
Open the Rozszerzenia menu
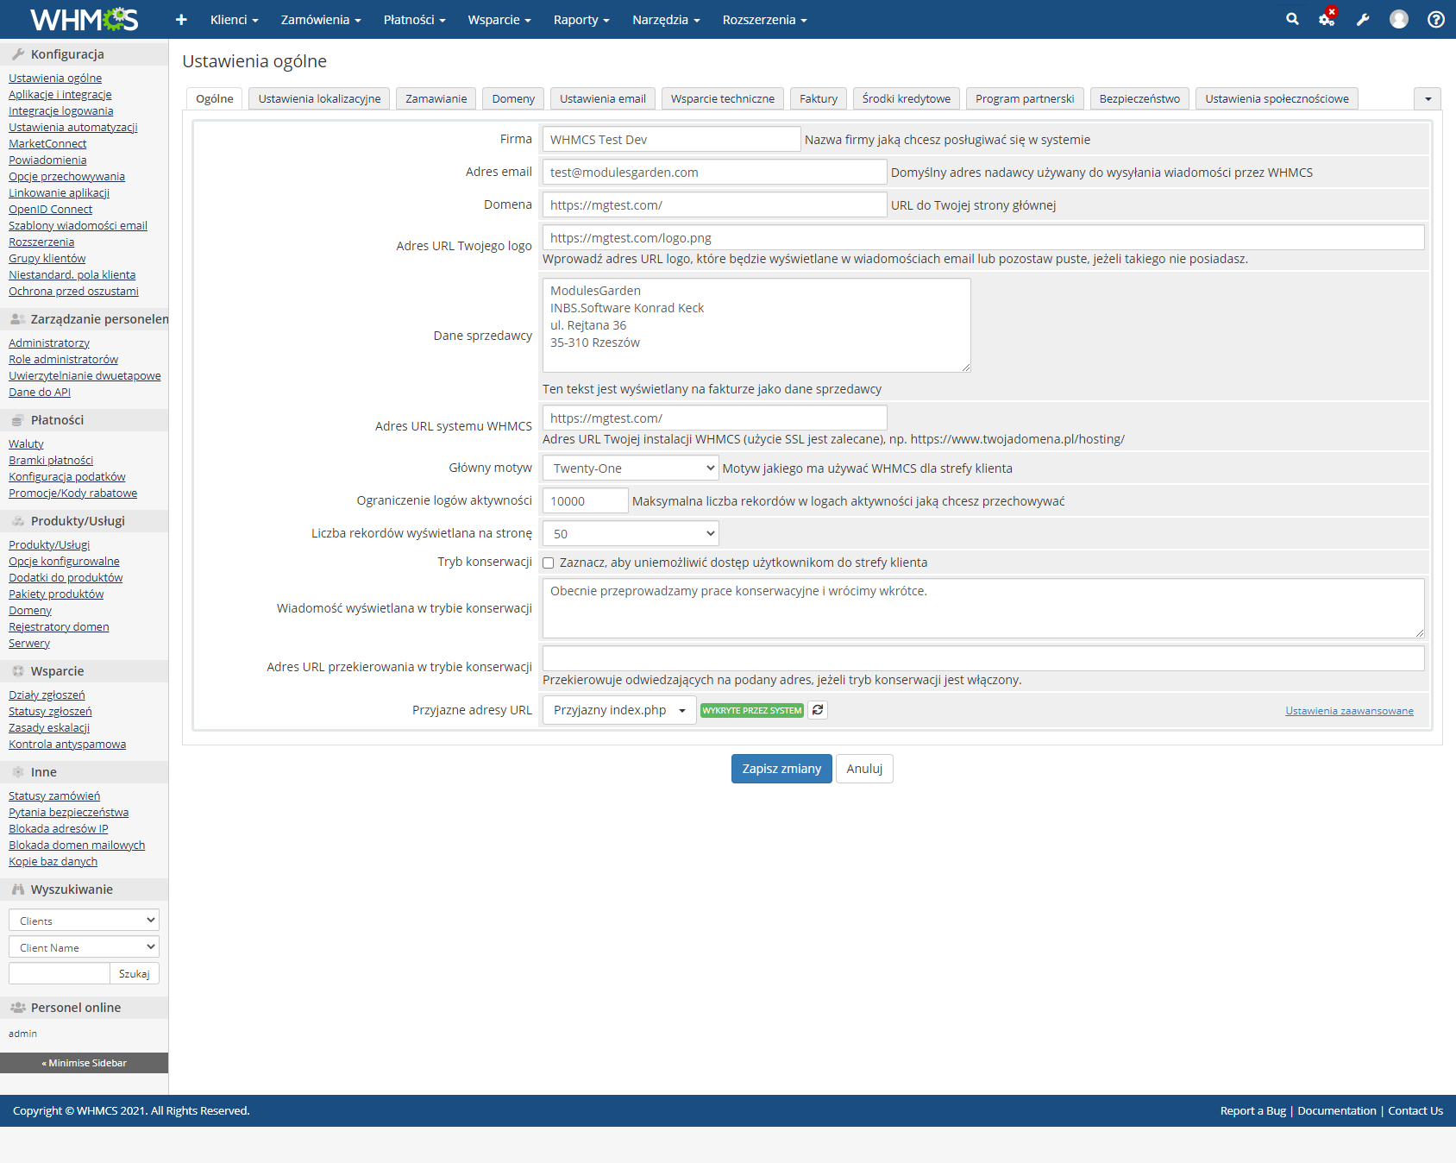763,19
